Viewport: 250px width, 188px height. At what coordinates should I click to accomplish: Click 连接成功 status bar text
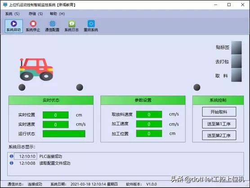click(35, 184)
